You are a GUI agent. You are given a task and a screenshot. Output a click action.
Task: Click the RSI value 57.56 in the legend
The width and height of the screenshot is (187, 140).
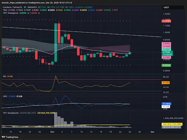(x=10, y=76)
